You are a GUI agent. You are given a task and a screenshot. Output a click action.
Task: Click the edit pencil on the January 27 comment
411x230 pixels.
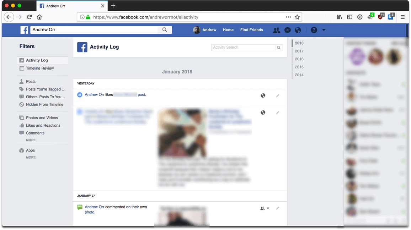click(277, 208)
